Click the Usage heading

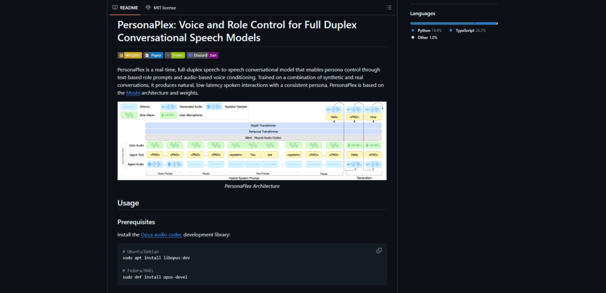coord(128,203)
